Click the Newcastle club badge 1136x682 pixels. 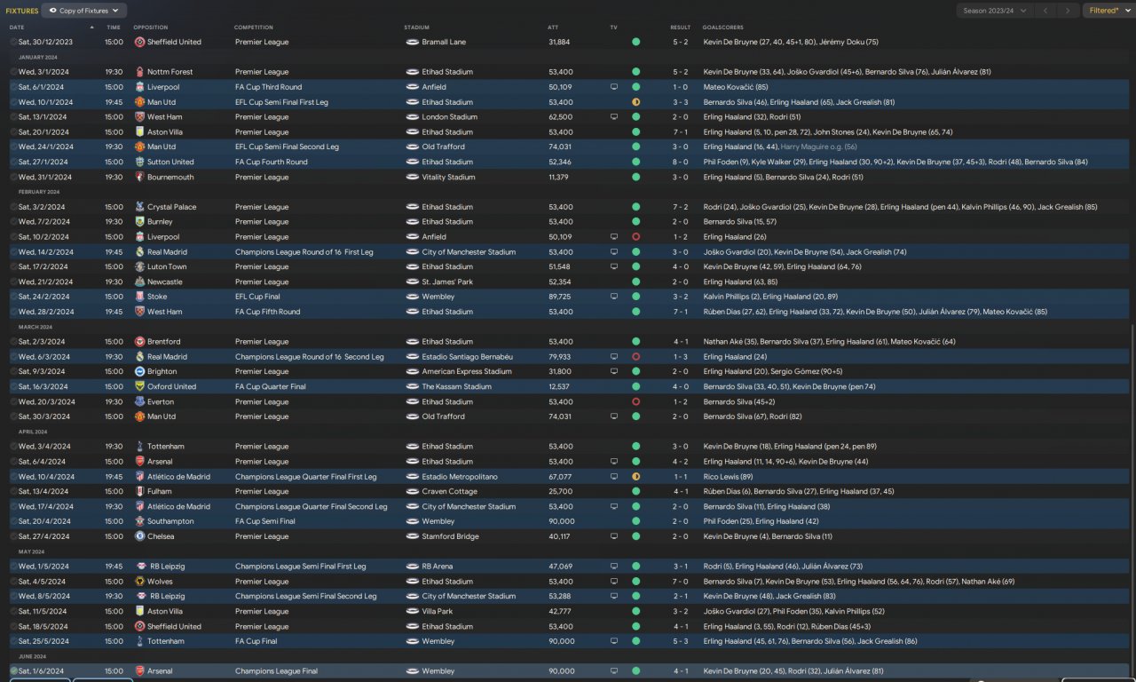[139, 282]
